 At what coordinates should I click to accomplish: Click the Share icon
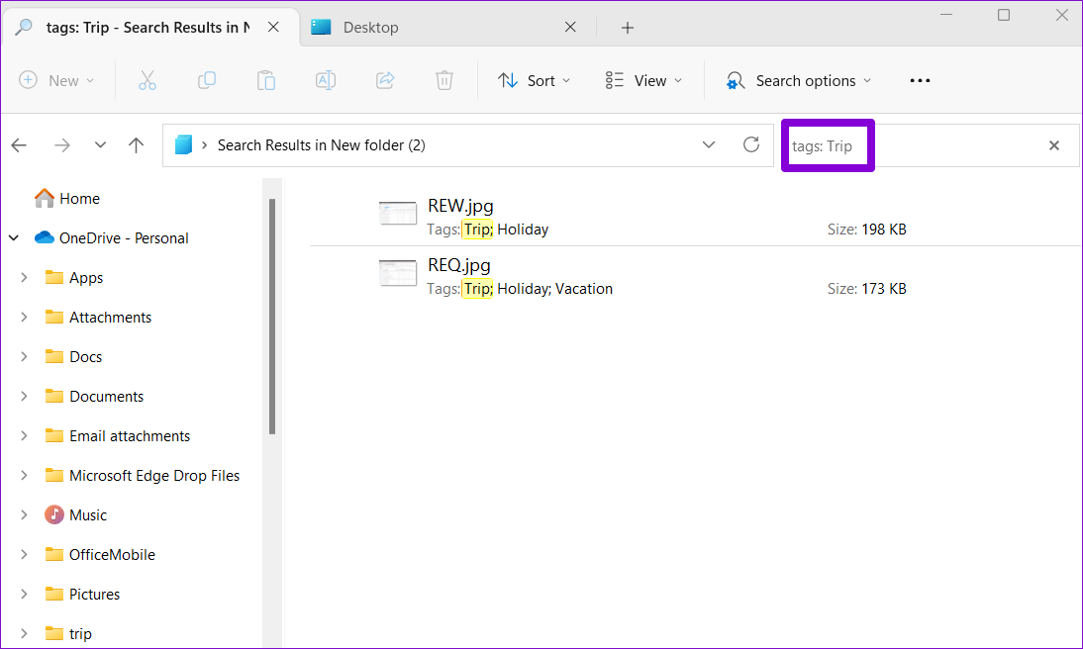[384, 80]
